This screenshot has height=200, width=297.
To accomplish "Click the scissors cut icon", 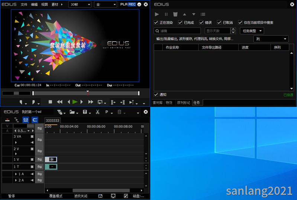I will click(97, 112).
